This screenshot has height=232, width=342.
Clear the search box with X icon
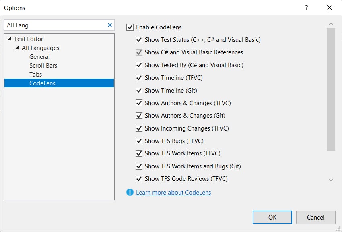click(x=110, y=25)
